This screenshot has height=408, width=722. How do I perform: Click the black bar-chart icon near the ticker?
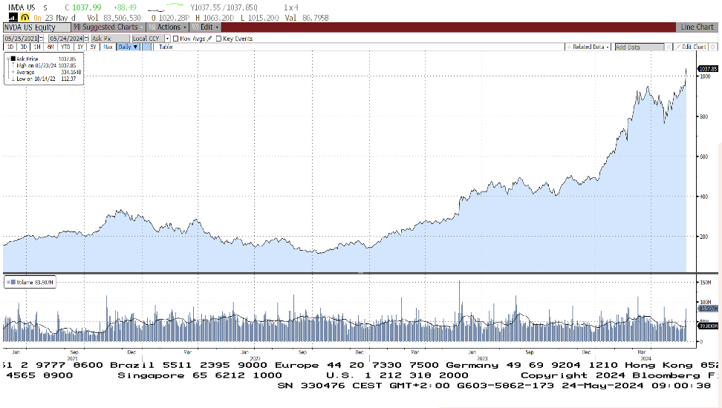click(13, 18)
